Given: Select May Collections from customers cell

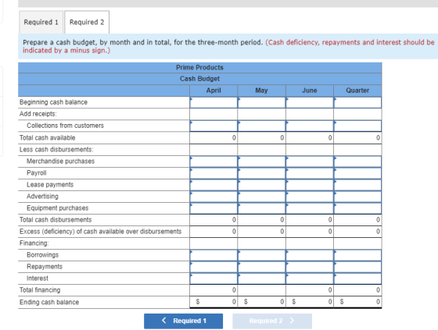Looking at the screenshot, I should pyautogui.click(x=262, y=126).
